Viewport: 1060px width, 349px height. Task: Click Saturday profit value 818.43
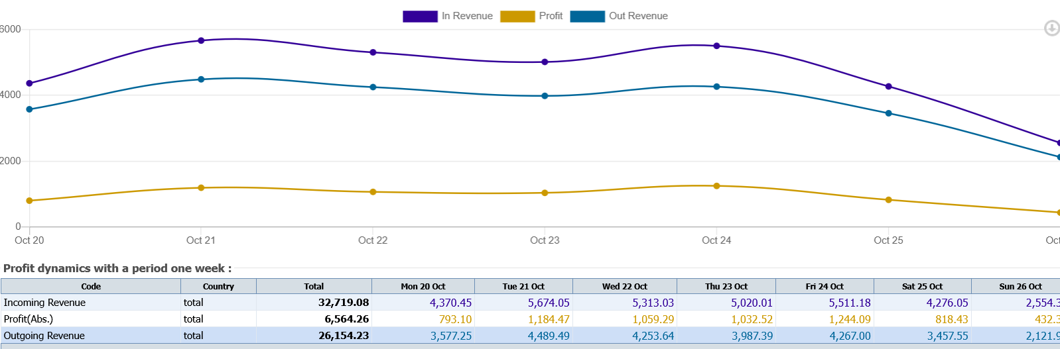coord(952,319)
